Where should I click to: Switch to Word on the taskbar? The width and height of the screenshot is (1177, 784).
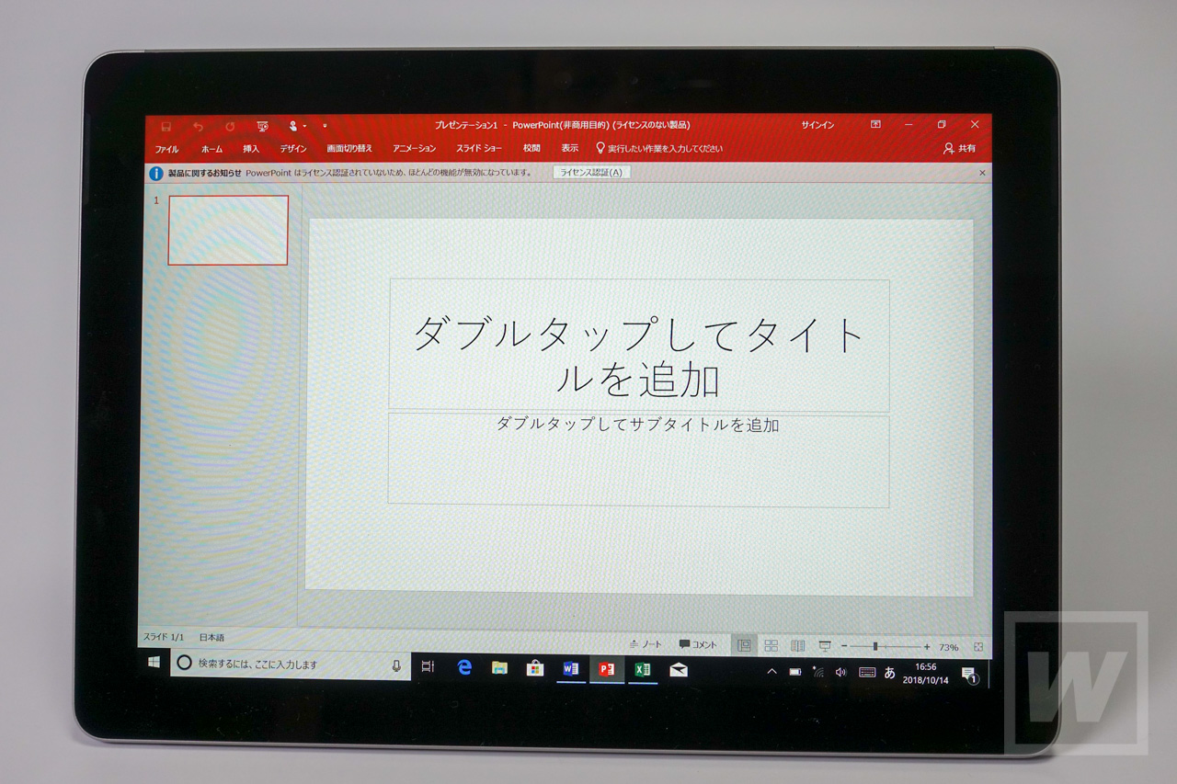tap(571, 668)
